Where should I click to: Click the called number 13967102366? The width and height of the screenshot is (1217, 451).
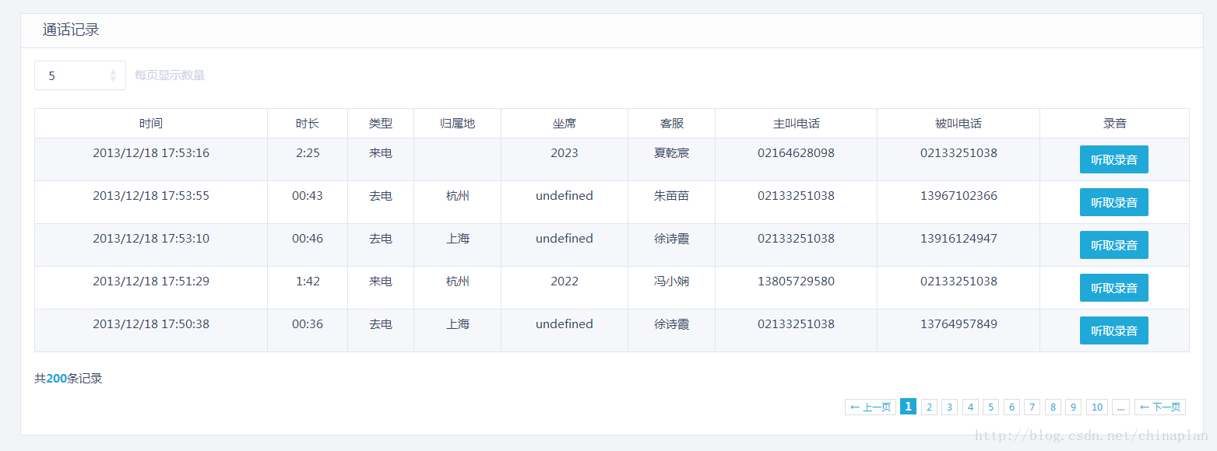point(958,196)
